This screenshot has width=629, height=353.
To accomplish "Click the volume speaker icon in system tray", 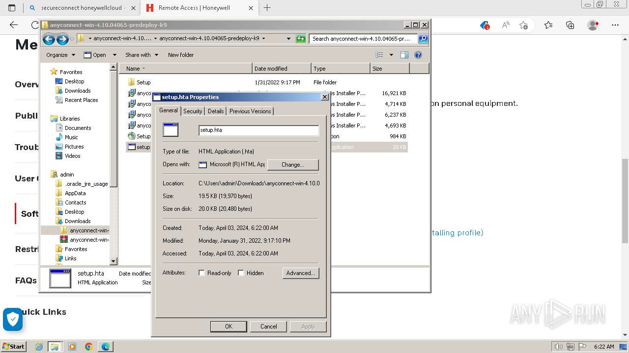I will pyautogui.click(x=559, y=347).
